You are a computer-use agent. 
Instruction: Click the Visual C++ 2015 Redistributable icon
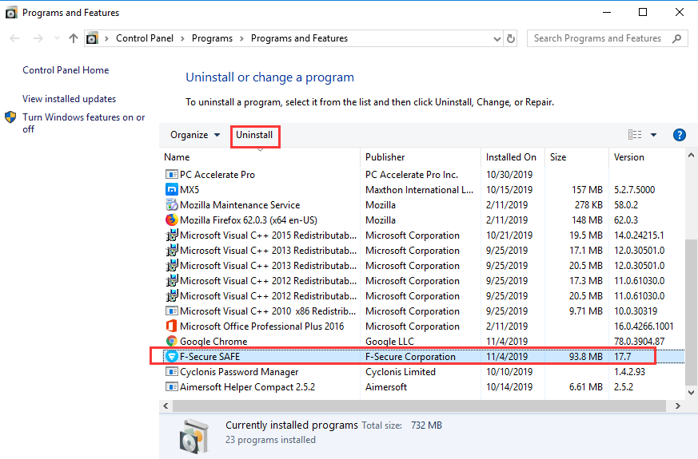tap(171, 235)
